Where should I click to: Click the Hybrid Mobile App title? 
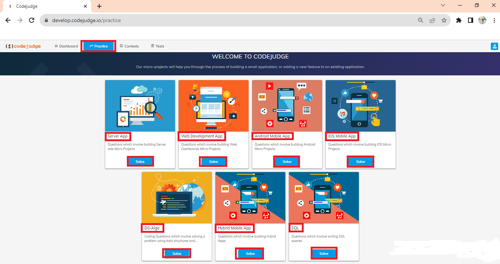pyautogui.click(x=234, y=228)
